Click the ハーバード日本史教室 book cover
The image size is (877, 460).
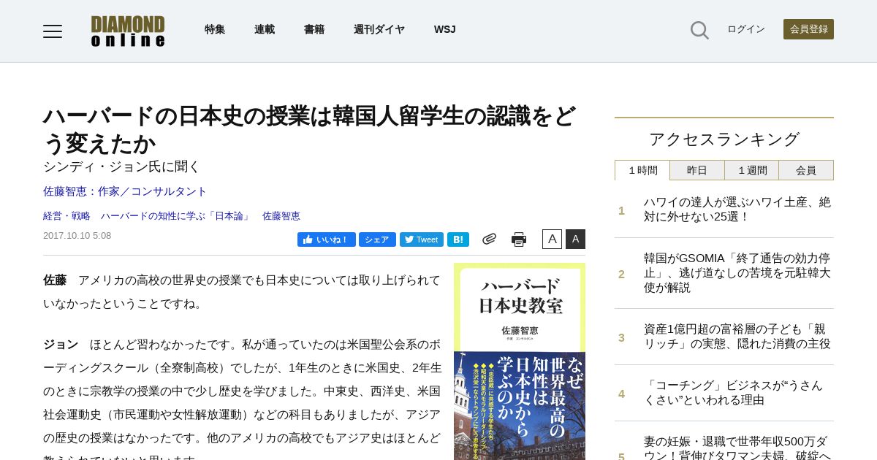520,361
